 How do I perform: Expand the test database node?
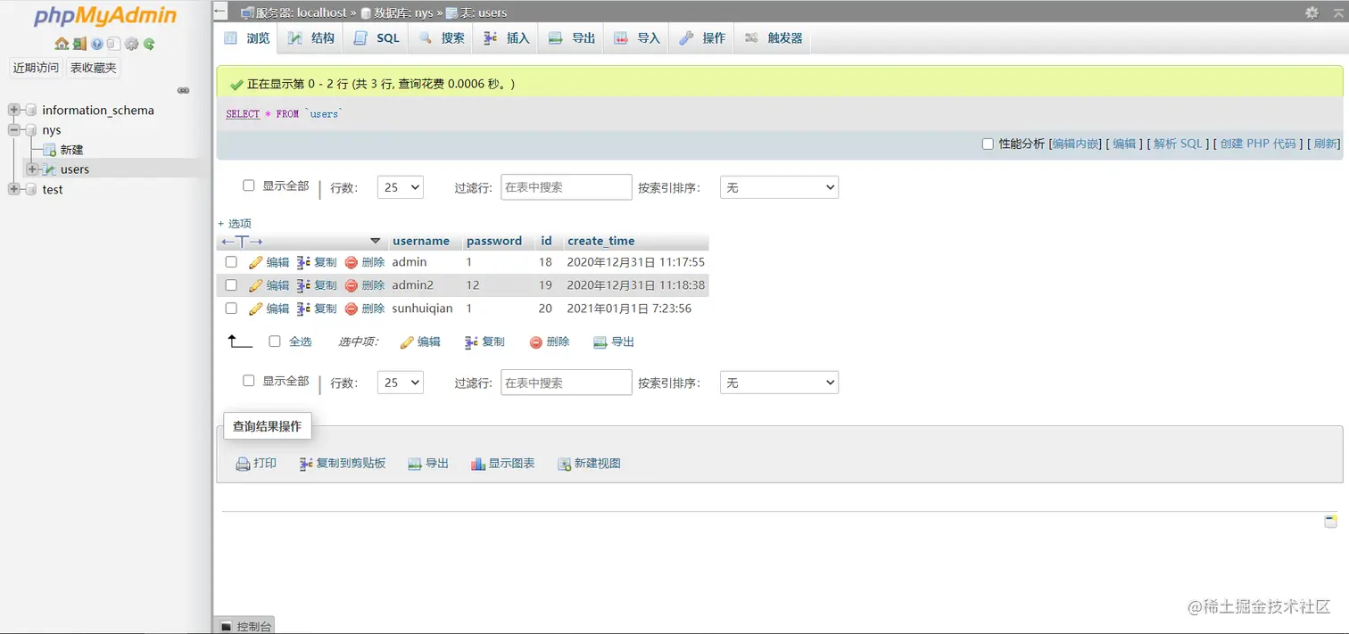[x=13, y=189]
